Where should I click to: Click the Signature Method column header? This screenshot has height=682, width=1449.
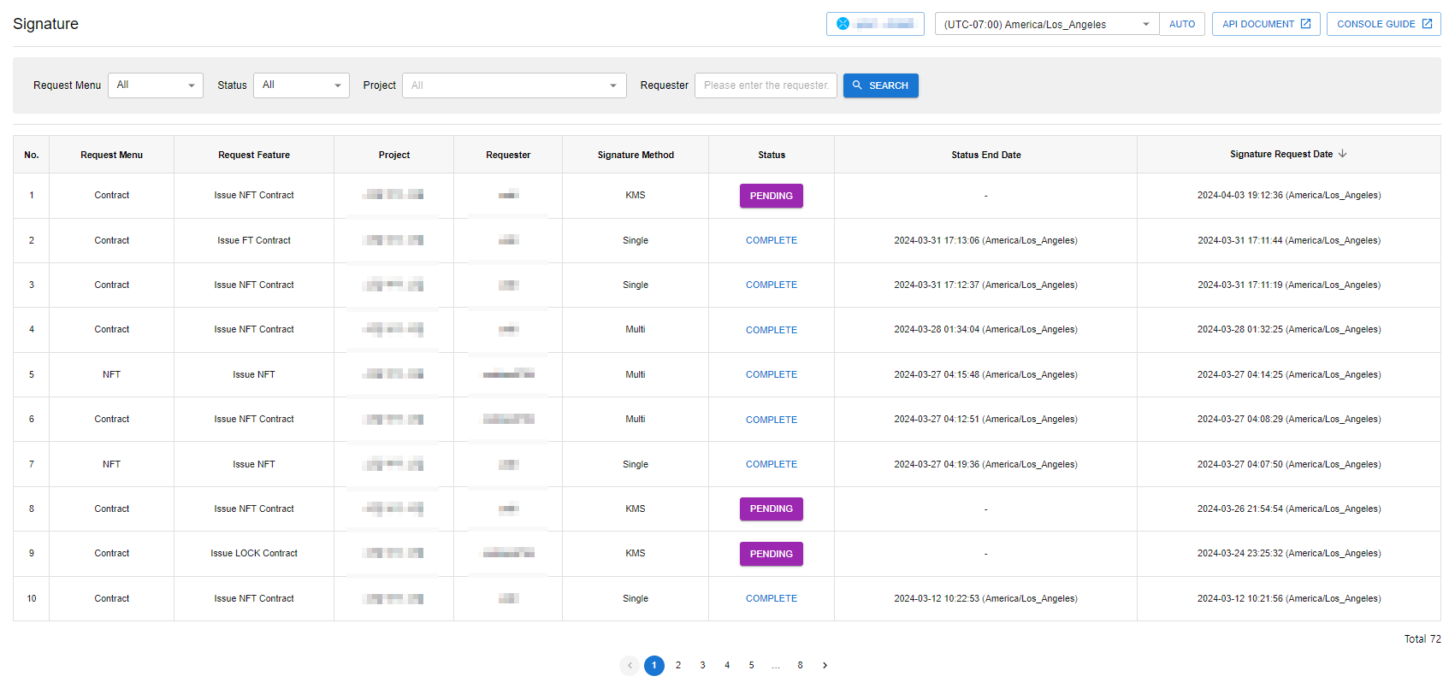(636, 155)
